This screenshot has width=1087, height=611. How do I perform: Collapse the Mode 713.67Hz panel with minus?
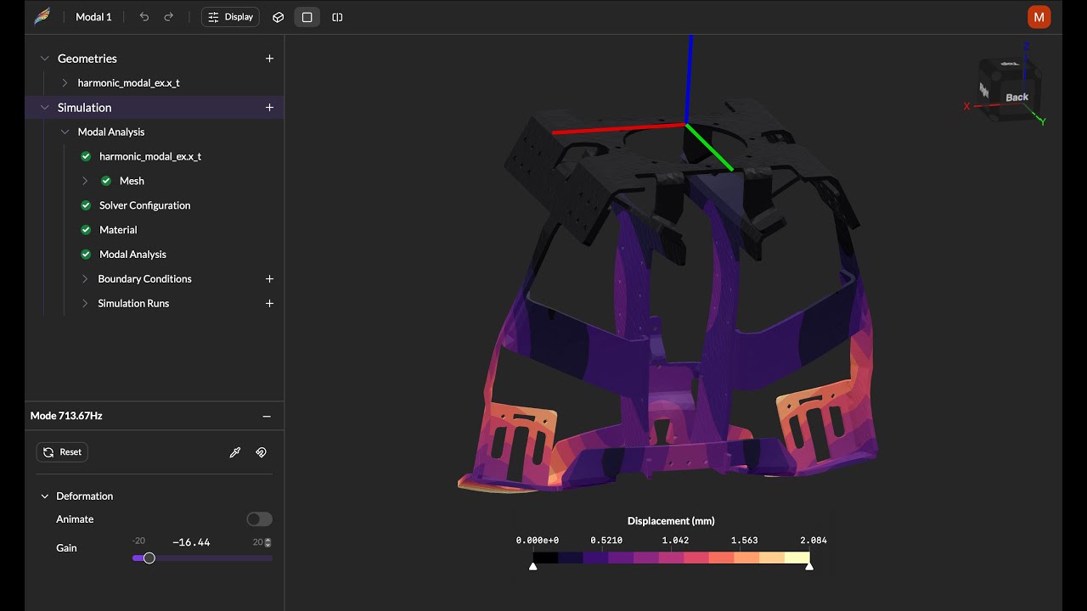[x=267, y=416]
